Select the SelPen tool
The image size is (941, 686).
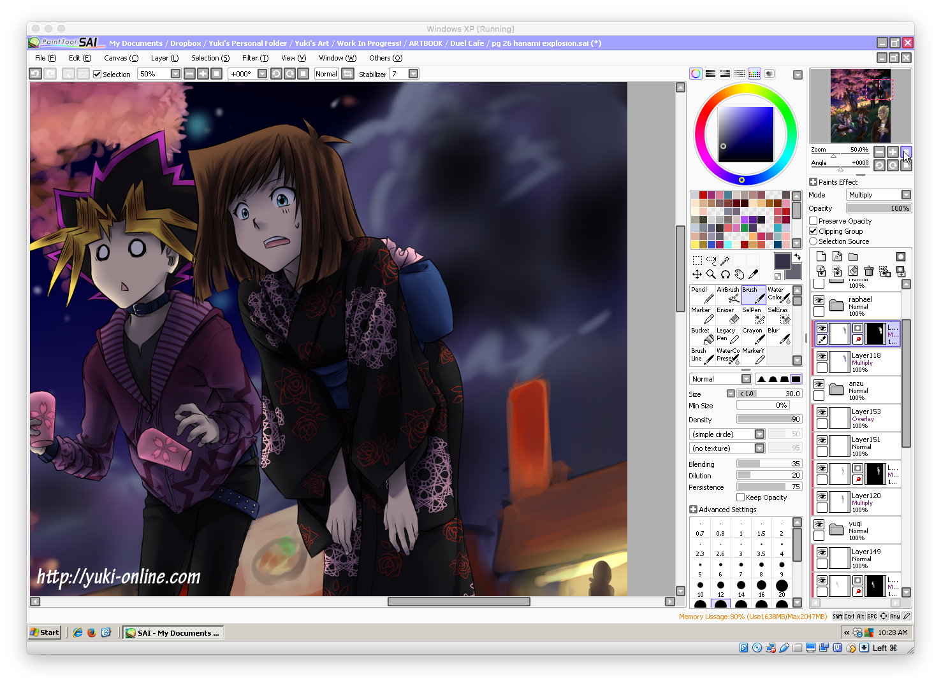coord(754,315)
